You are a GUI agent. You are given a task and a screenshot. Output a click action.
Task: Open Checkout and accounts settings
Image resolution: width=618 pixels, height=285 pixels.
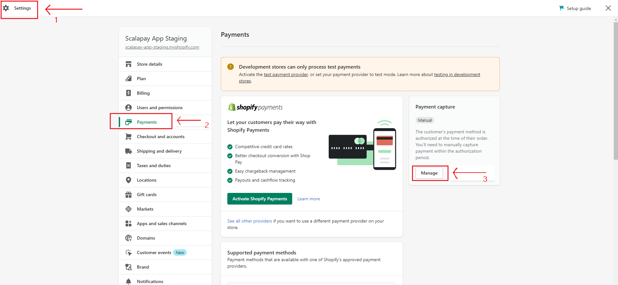click(x=165, y=137)
